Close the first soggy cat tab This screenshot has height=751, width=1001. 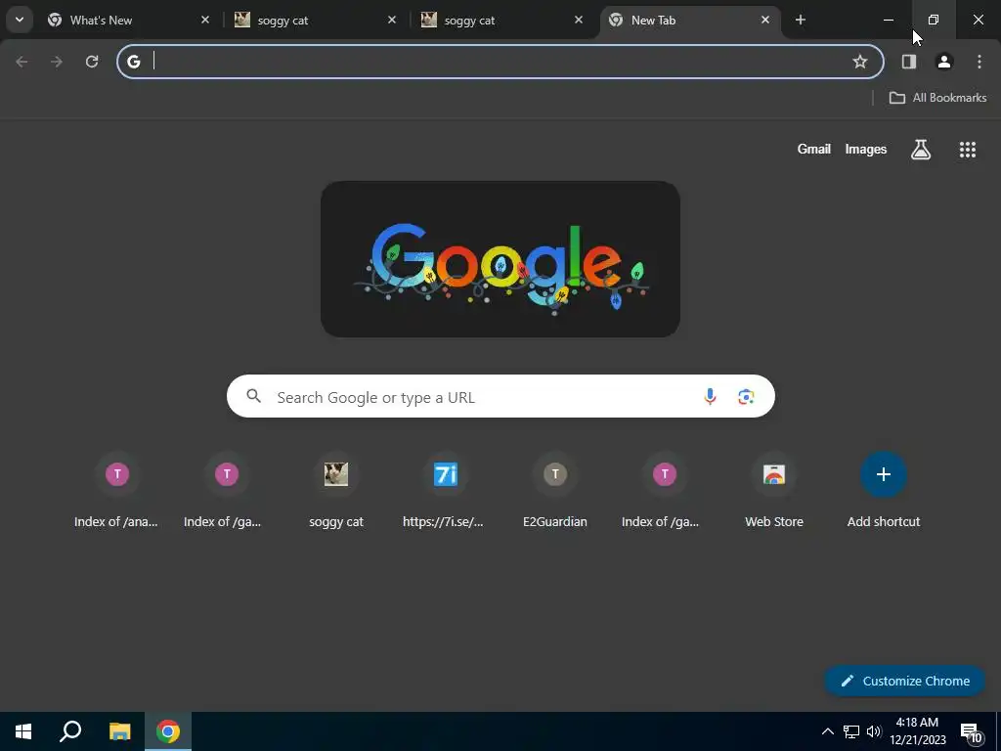[x=392, y=21]
